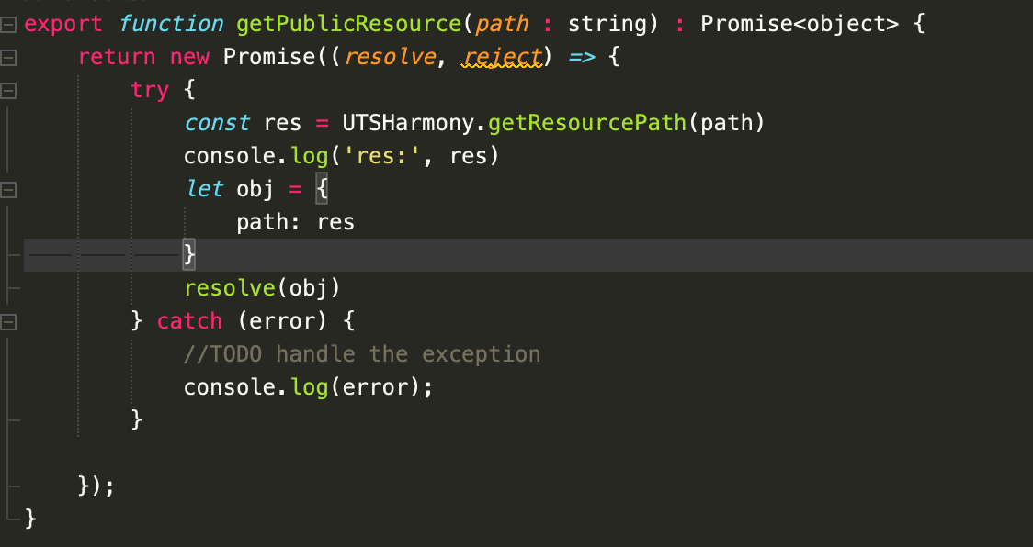Click the path: res property line
The height and width of the screenshot is (547, 1033).
(296, 222)
